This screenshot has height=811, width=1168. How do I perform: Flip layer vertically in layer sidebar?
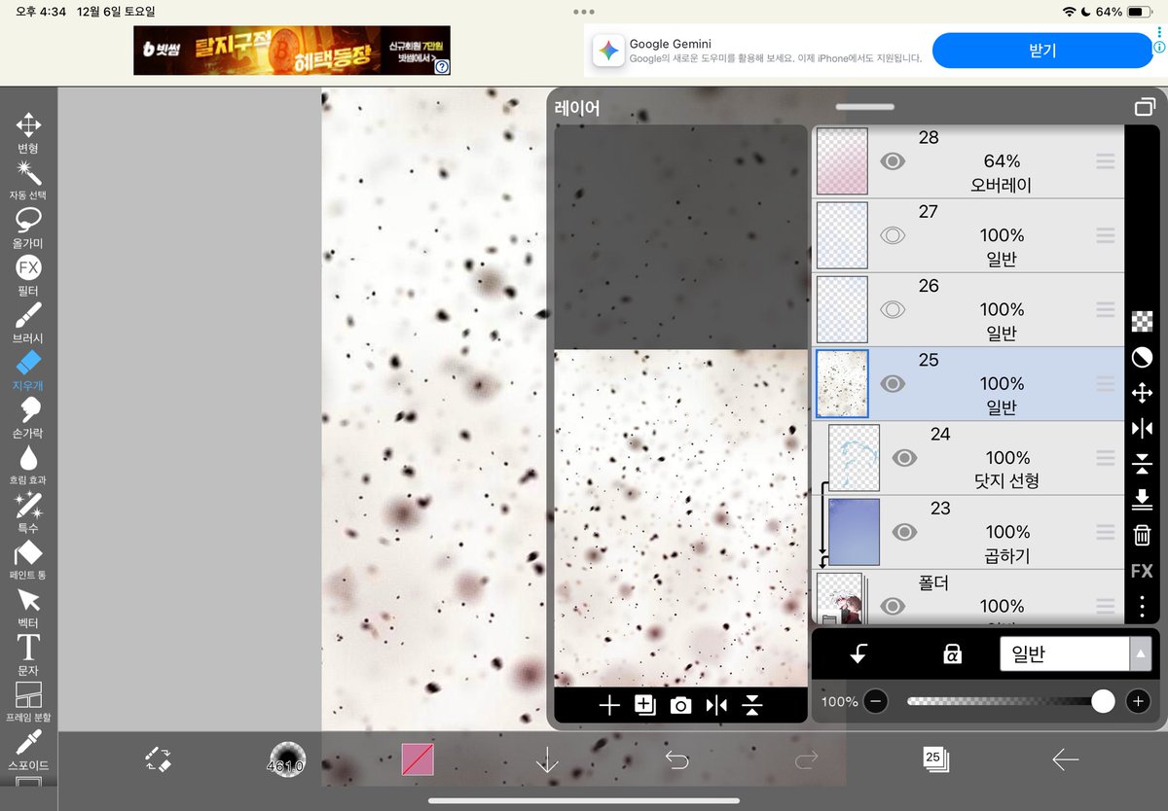coord(1143,464)
